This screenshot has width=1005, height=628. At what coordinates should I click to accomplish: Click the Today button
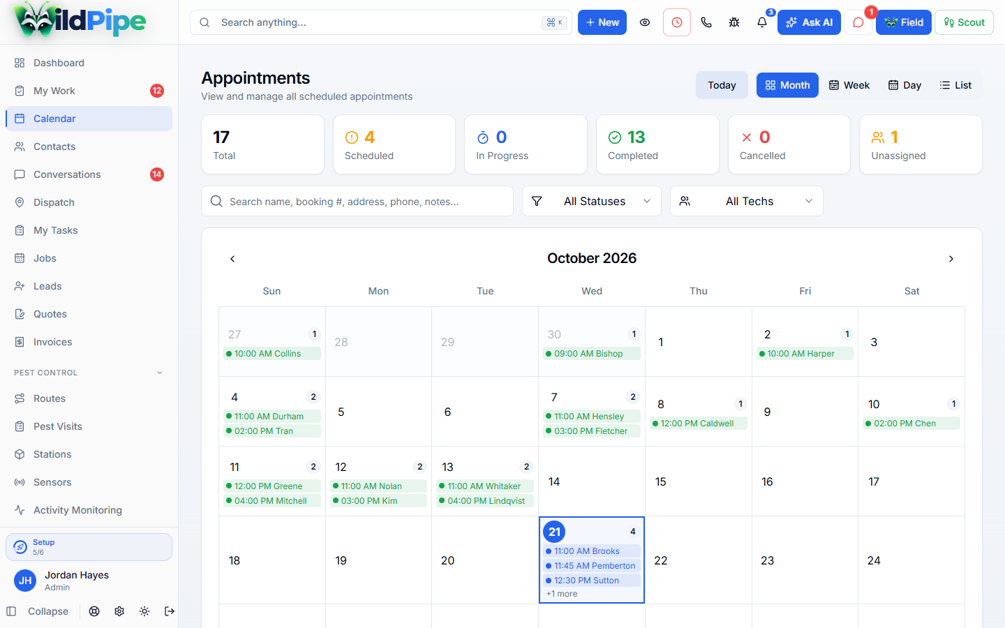click(x=722, y=85)
